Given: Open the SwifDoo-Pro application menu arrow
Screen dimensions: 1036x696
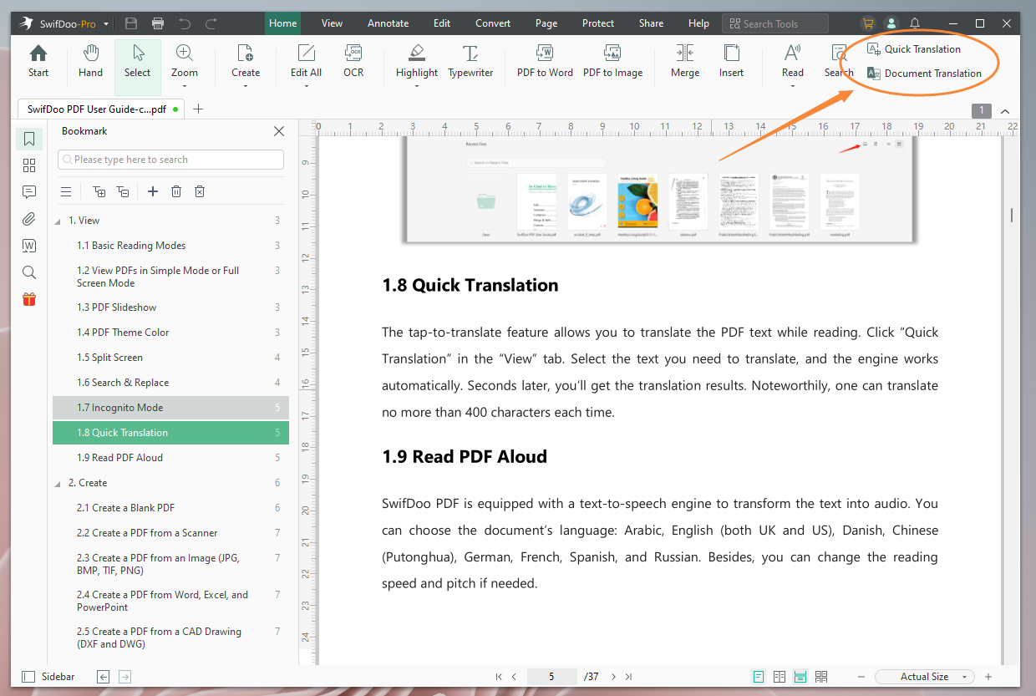Looking at the screenshot, I should tap(105, 24).
